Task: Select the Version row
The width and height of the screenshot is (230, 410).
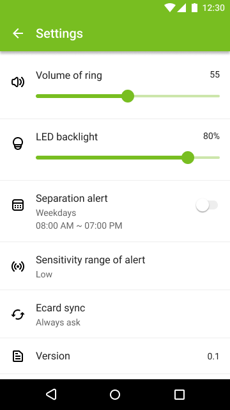Action: point(115,356)
